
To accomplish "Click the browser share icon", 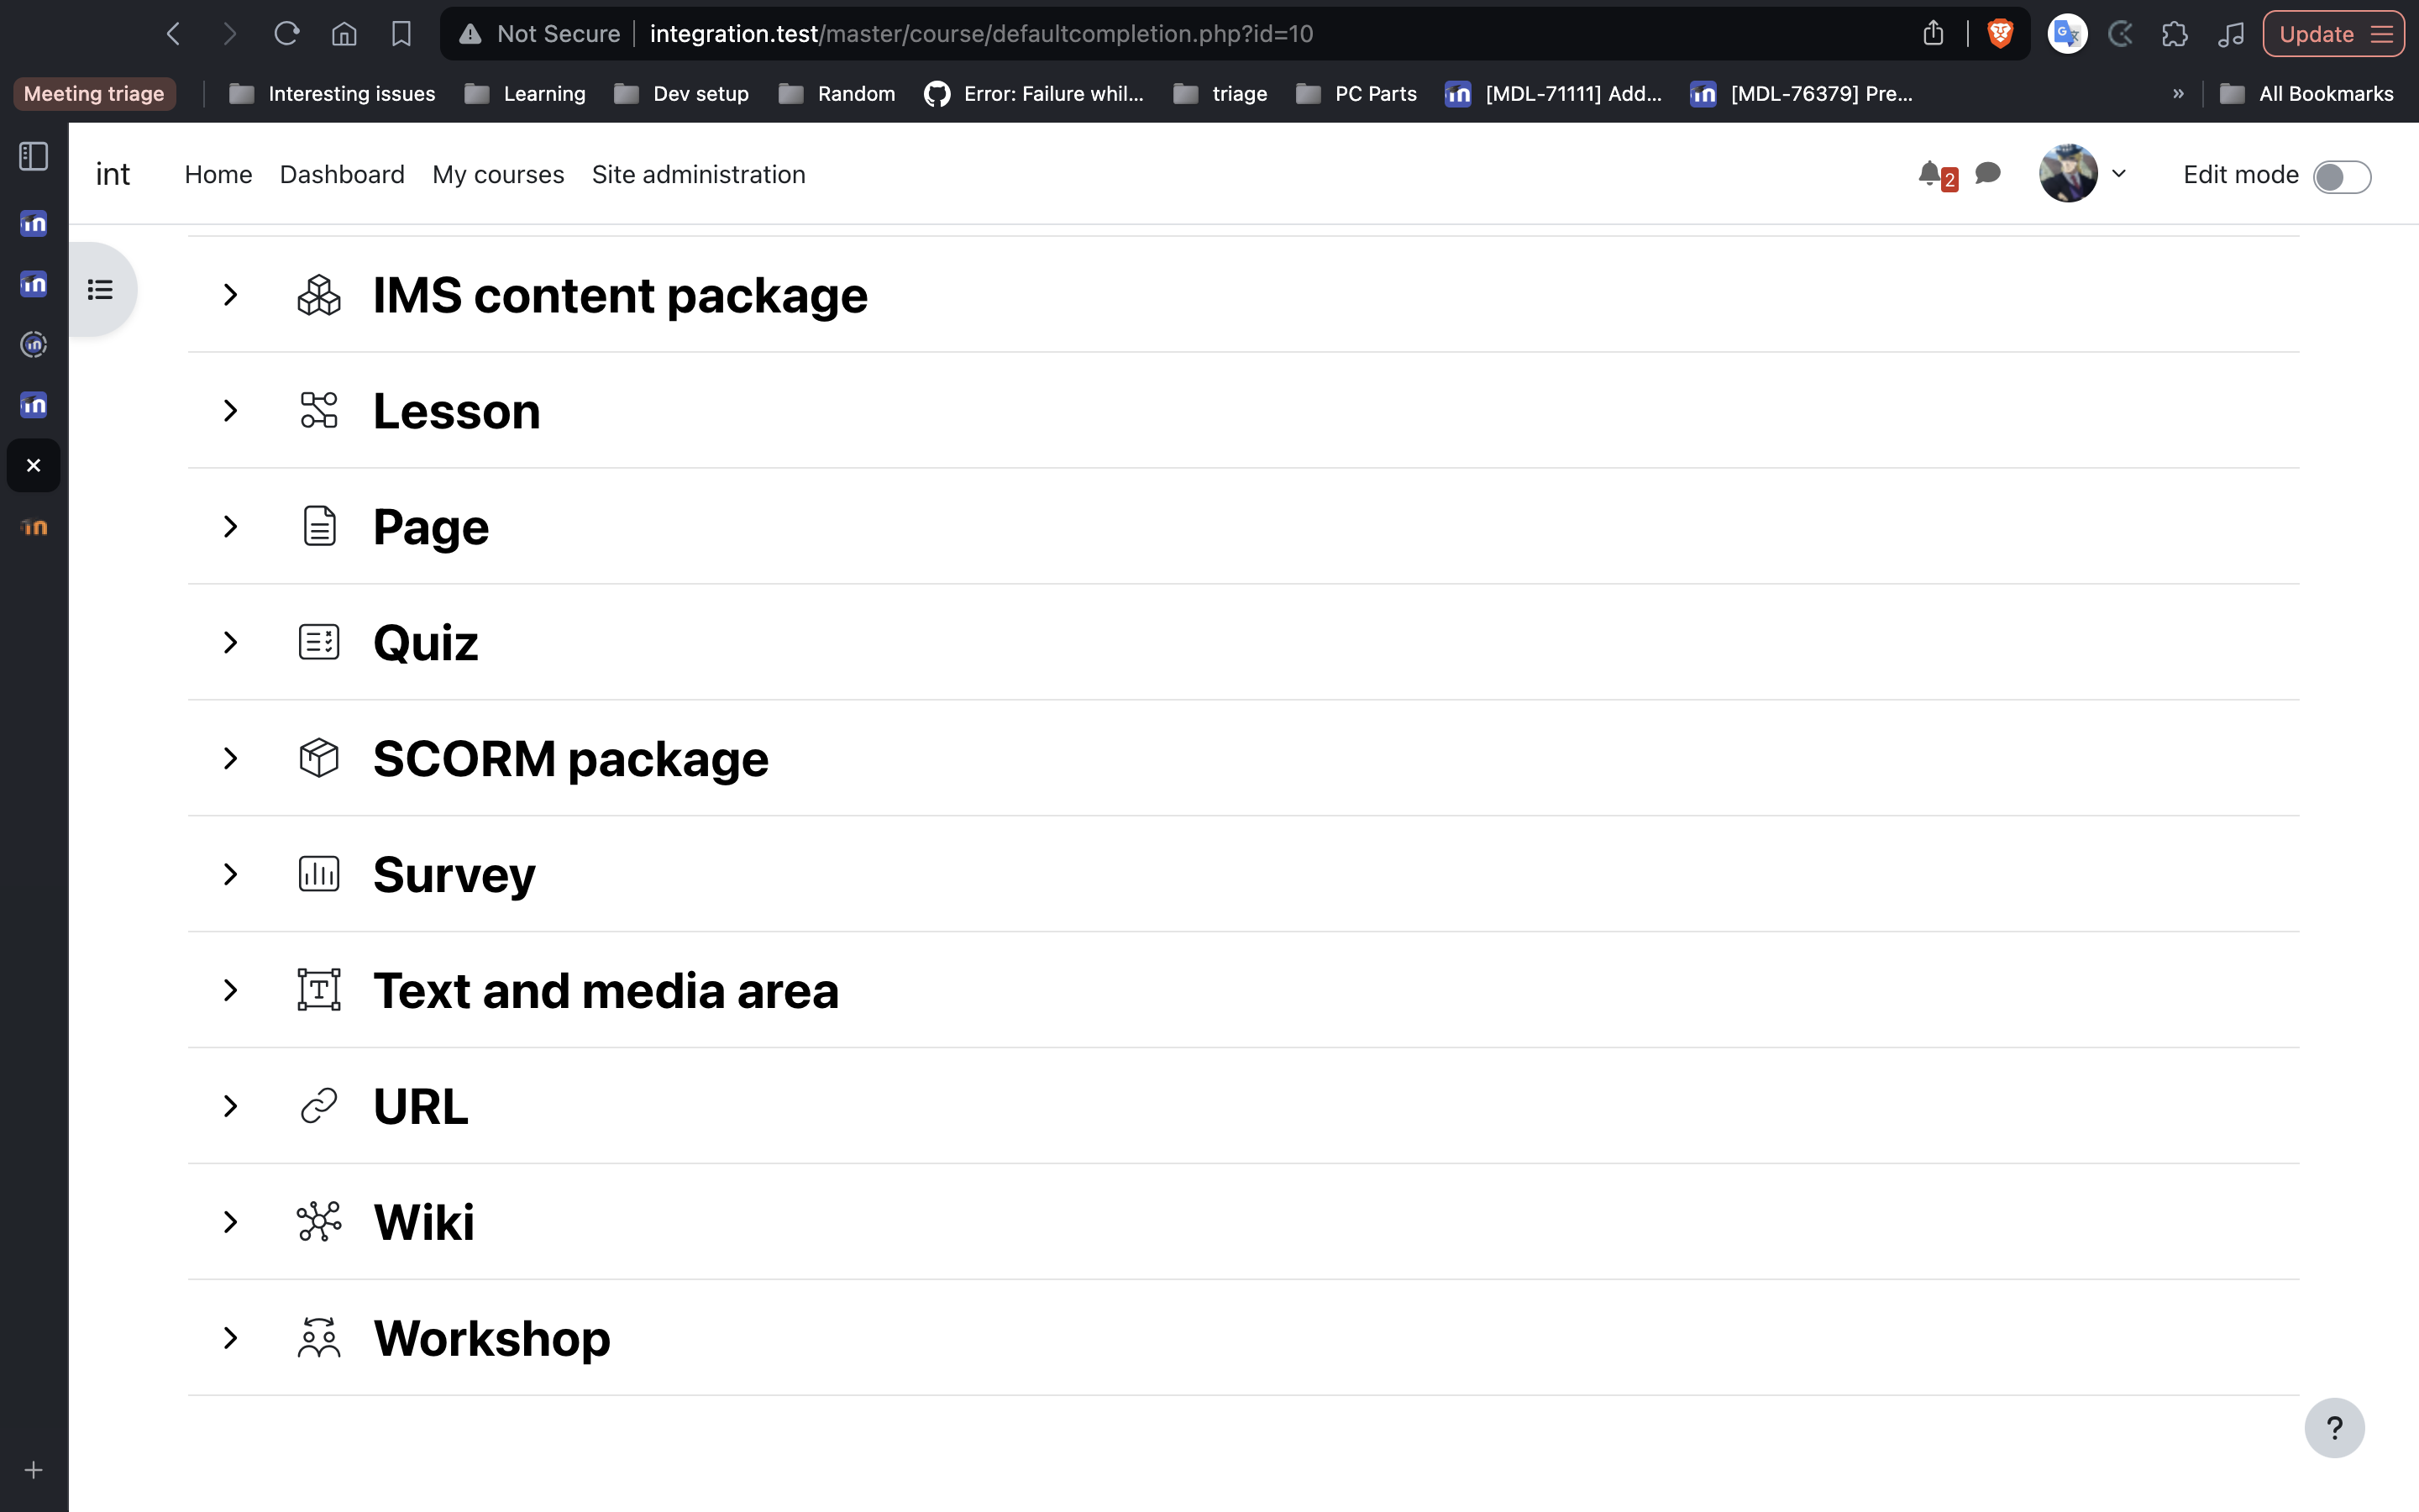I will coord(1934,34).
